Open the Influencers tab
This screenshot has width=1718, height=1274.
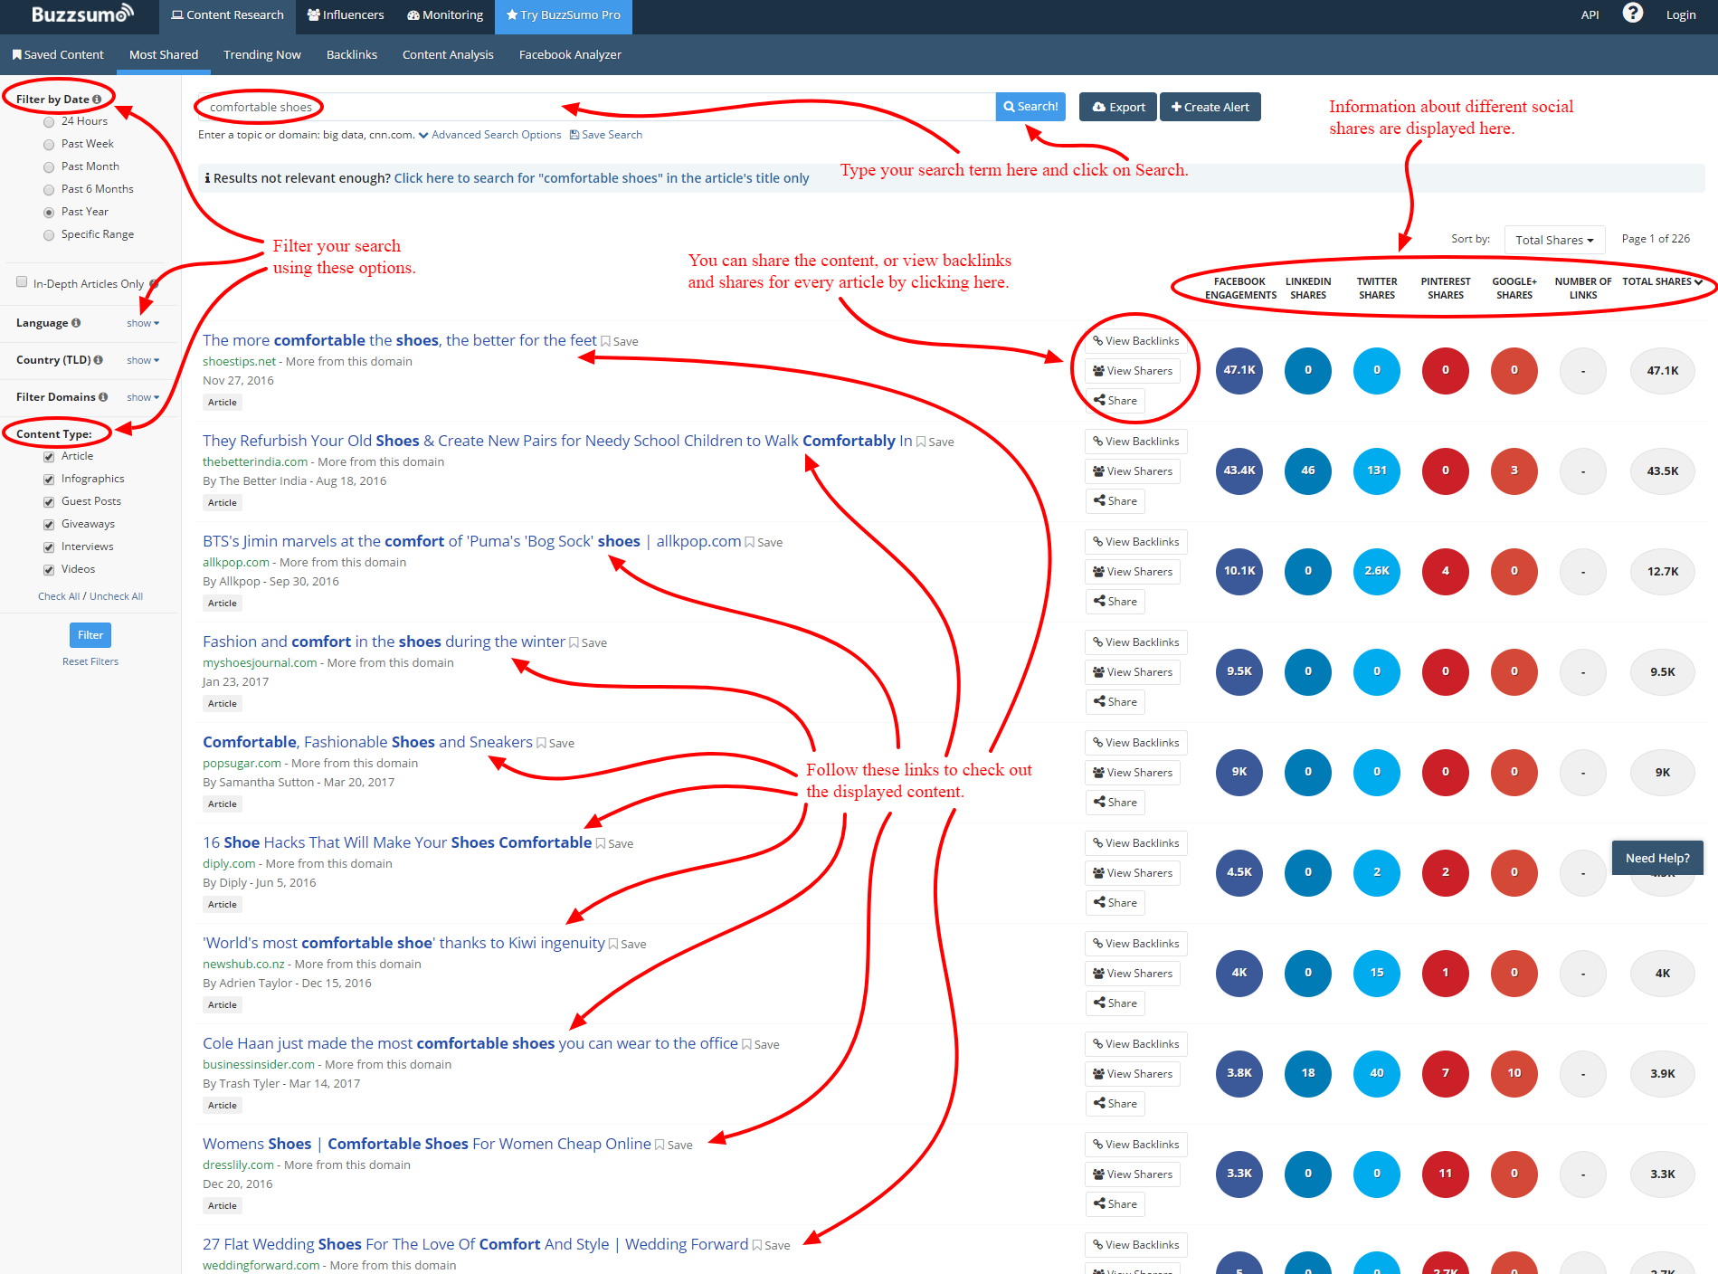pos(346,15)
